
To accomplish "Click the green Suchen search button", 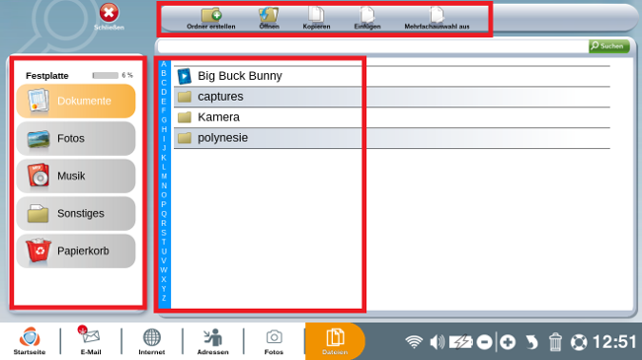I will (609, 46).
